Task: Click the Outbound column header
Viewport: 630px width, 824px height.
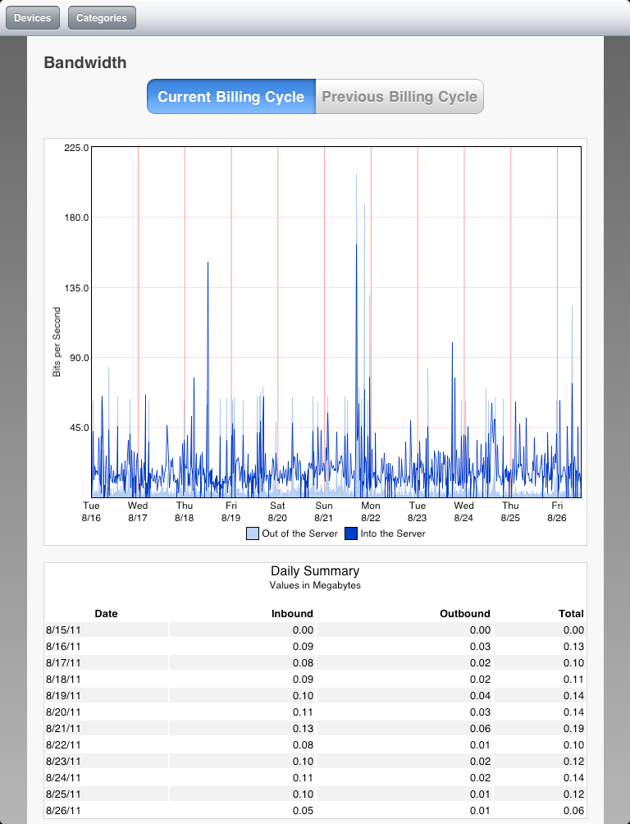Action: point(464,613)
